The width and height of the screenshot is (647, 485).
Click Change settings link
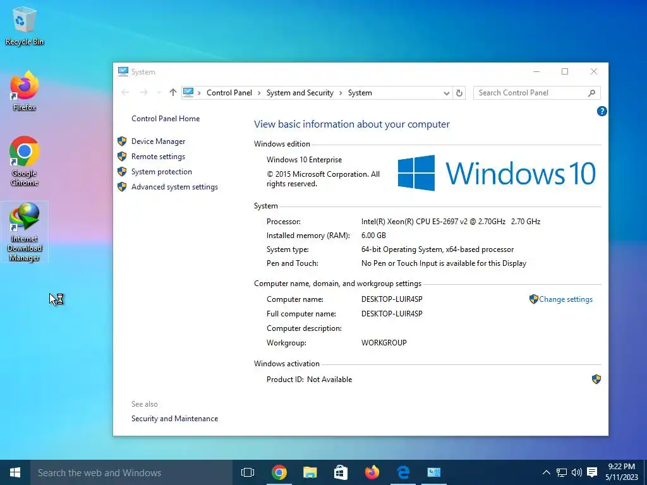click(x=565, y=299)
